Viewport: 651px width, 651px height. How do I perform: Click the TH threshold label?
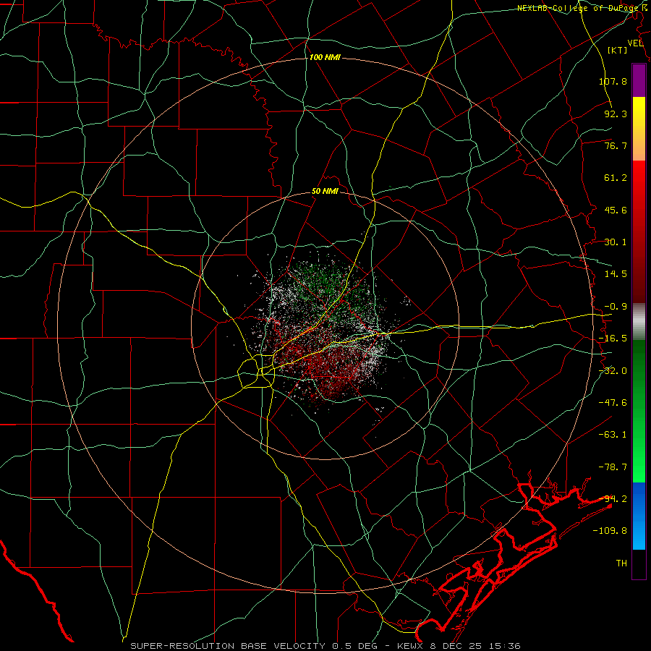tap(621, 563)
